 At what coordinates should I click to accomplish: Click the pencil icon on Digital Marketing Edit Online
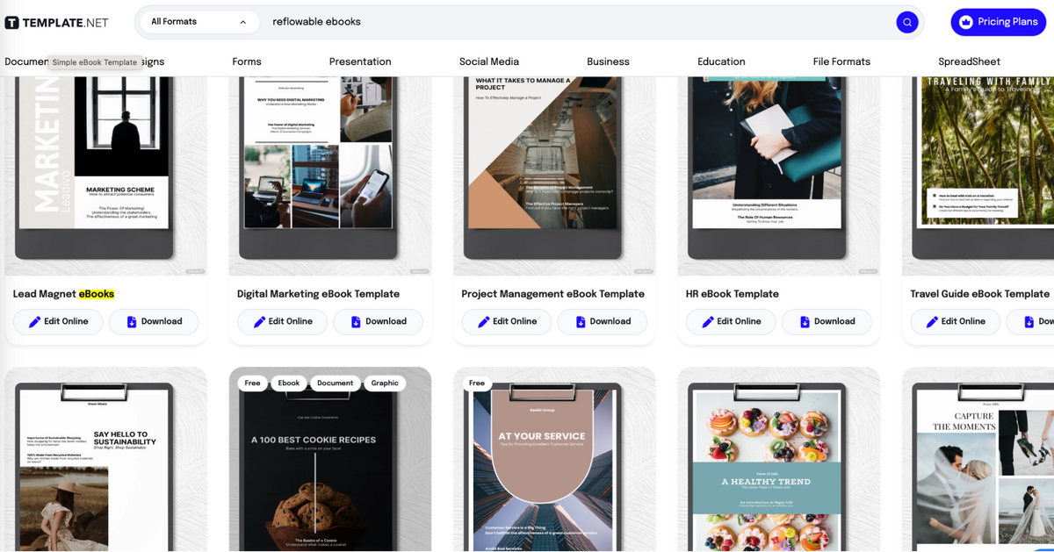point(258,322)
